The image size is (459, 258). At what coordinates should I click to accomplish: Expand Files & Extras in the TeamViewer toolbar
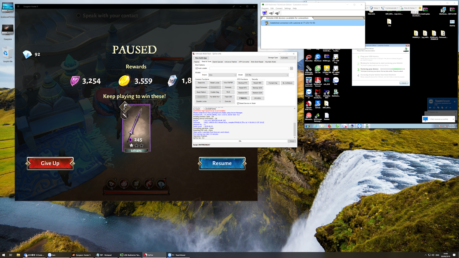[x=408, y=8]
